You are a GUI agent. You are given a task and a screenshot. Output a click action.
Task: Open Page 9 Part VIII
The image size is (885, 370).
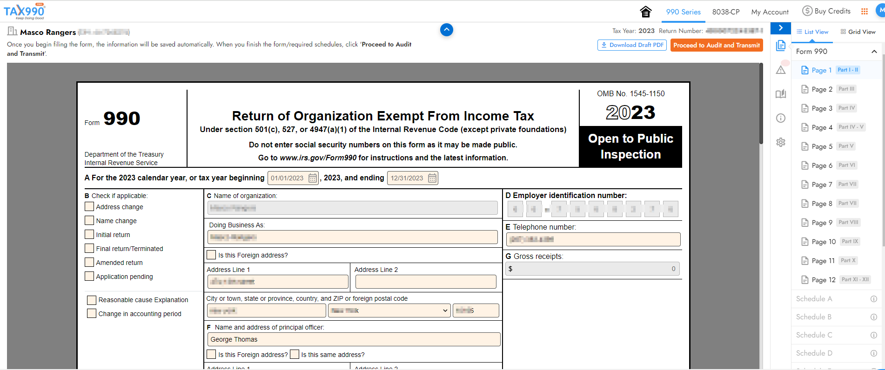pos(836,223)
